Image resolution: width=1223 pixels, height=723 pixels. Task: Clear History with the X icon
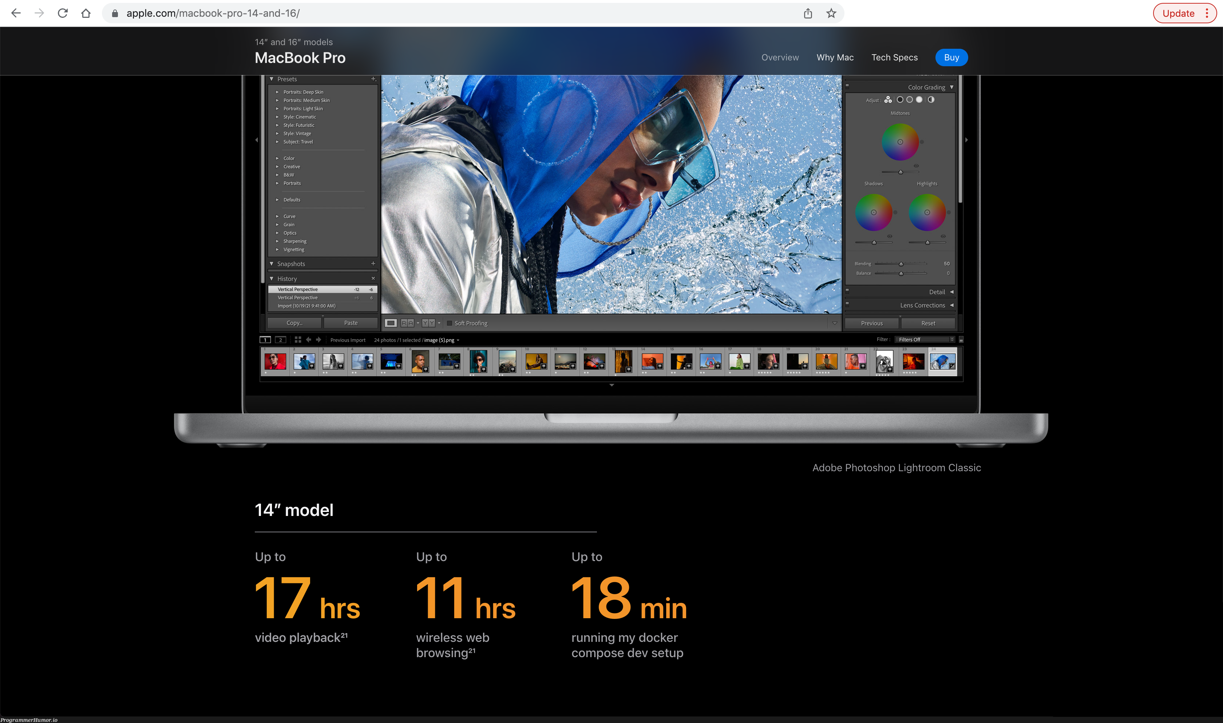pyautogui.click(x=373, y=279)
